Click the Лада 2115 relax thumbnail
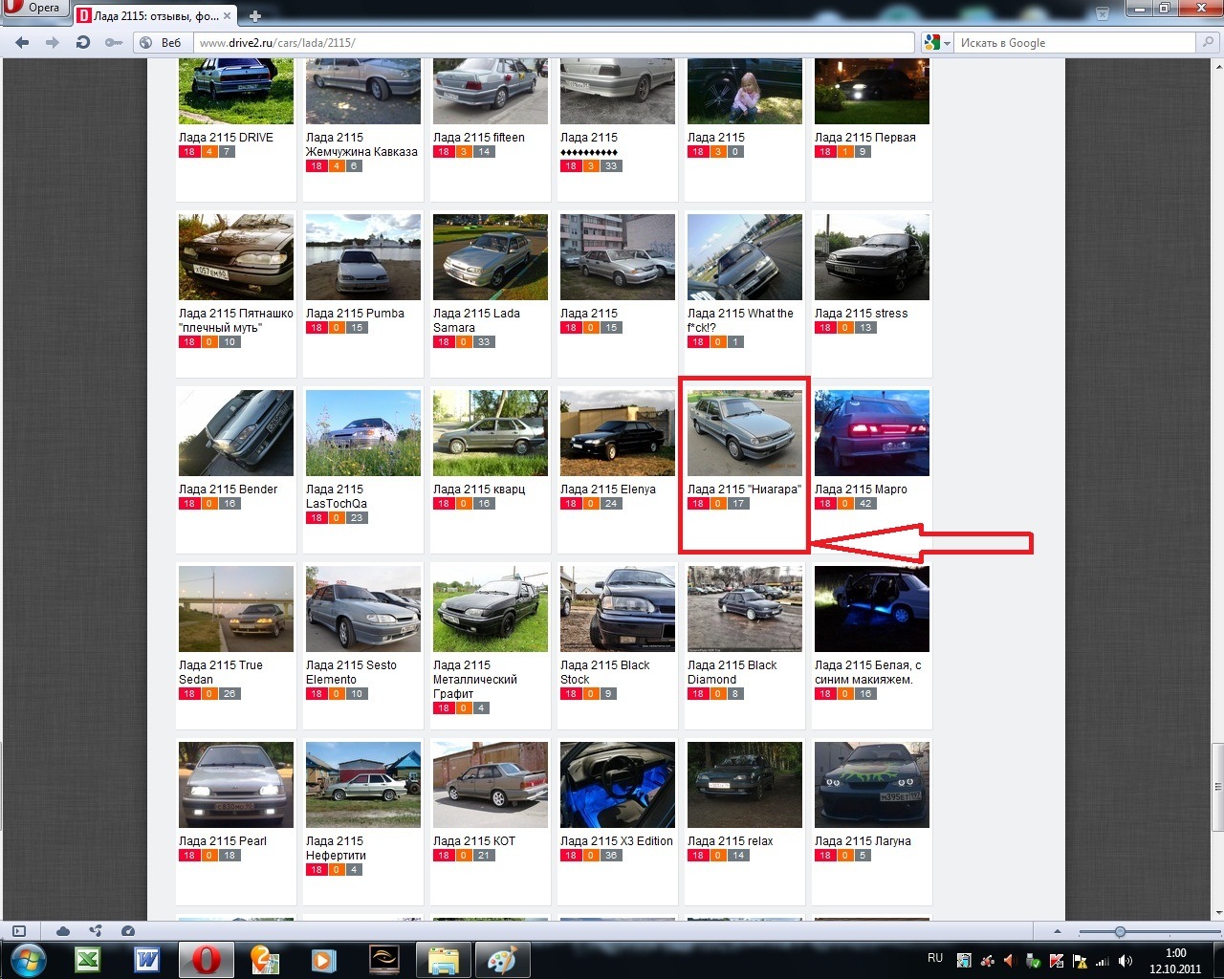The image size is (1224, 979). 745,785
